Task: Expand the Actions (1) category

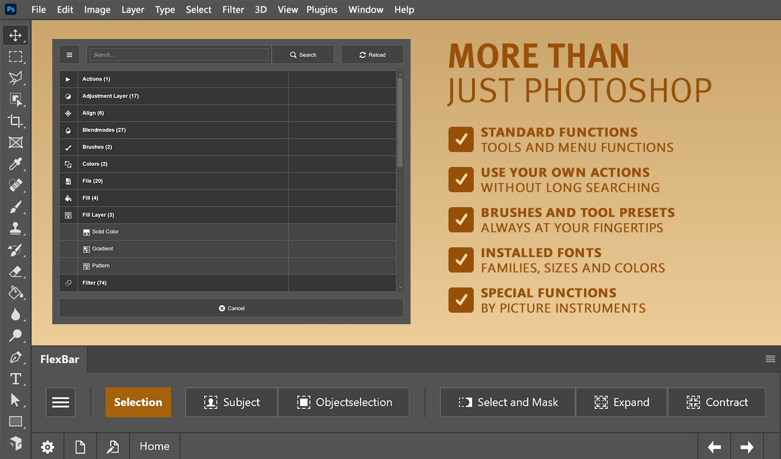Action: (x=228, y=79)
